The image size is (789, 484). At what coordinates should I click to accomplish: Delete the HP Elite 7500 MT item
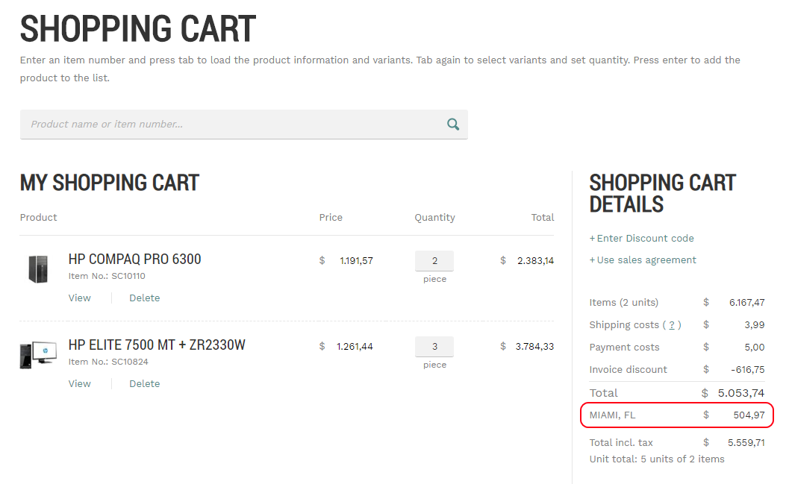click(x=144, y=383)
